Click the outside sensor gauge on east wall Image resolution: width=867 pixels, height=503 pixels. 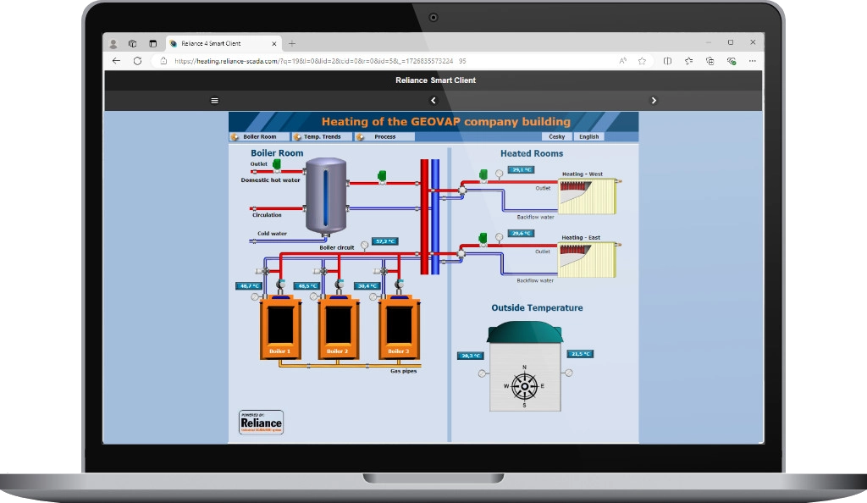[x=568, y=373]
